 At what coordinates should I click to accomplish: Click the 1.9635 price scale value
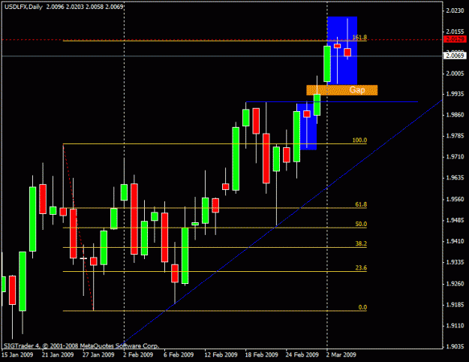pos(455,178)
